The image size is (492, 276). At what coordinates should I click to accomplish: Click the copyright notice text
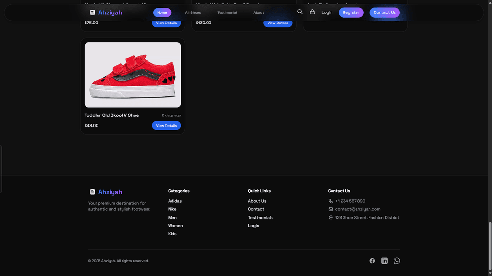click(118, 261)
